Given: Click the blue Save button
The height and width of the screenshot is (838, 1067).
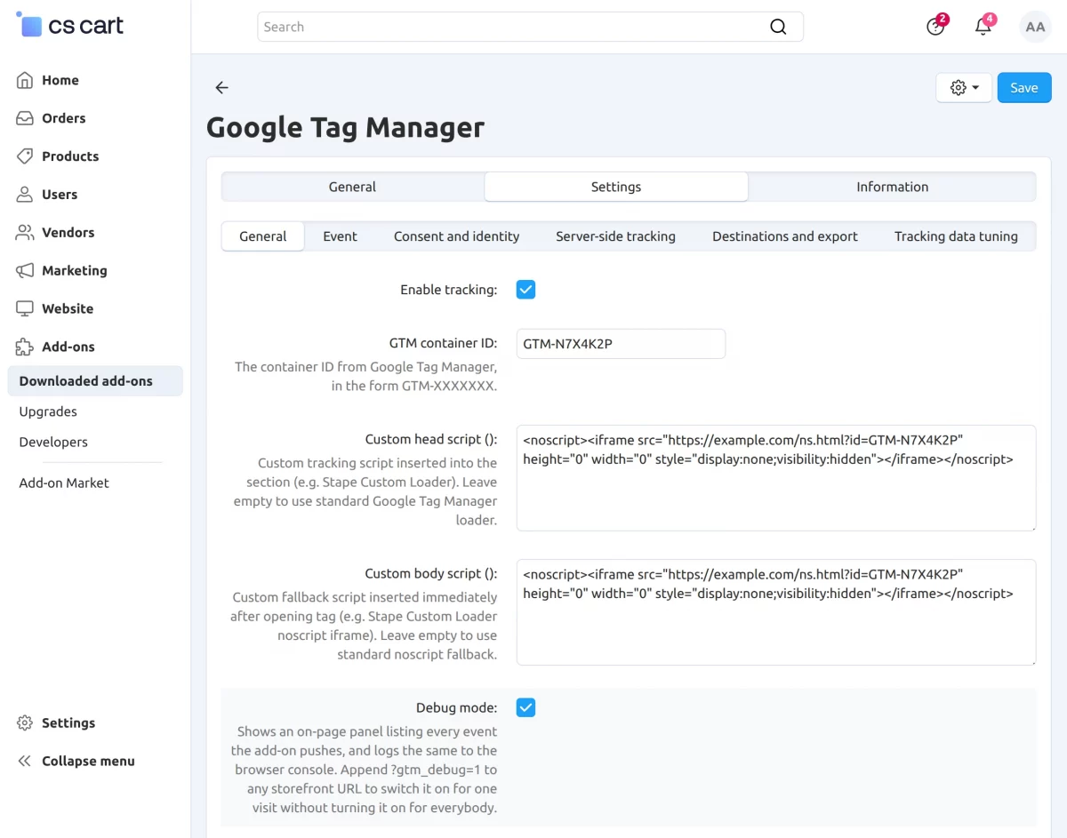Looking at the screenshot, I should click(1024, 88).
